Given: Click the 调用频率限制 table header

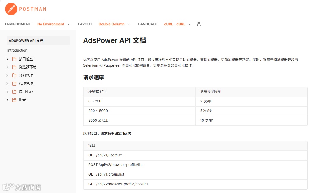Looking at the screenshot, I should click(x=251, y=92).
